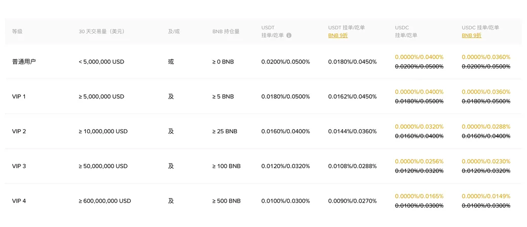Select the ≥ 100 BNB holding cell

pyautogui.click(x=226, y=166)
